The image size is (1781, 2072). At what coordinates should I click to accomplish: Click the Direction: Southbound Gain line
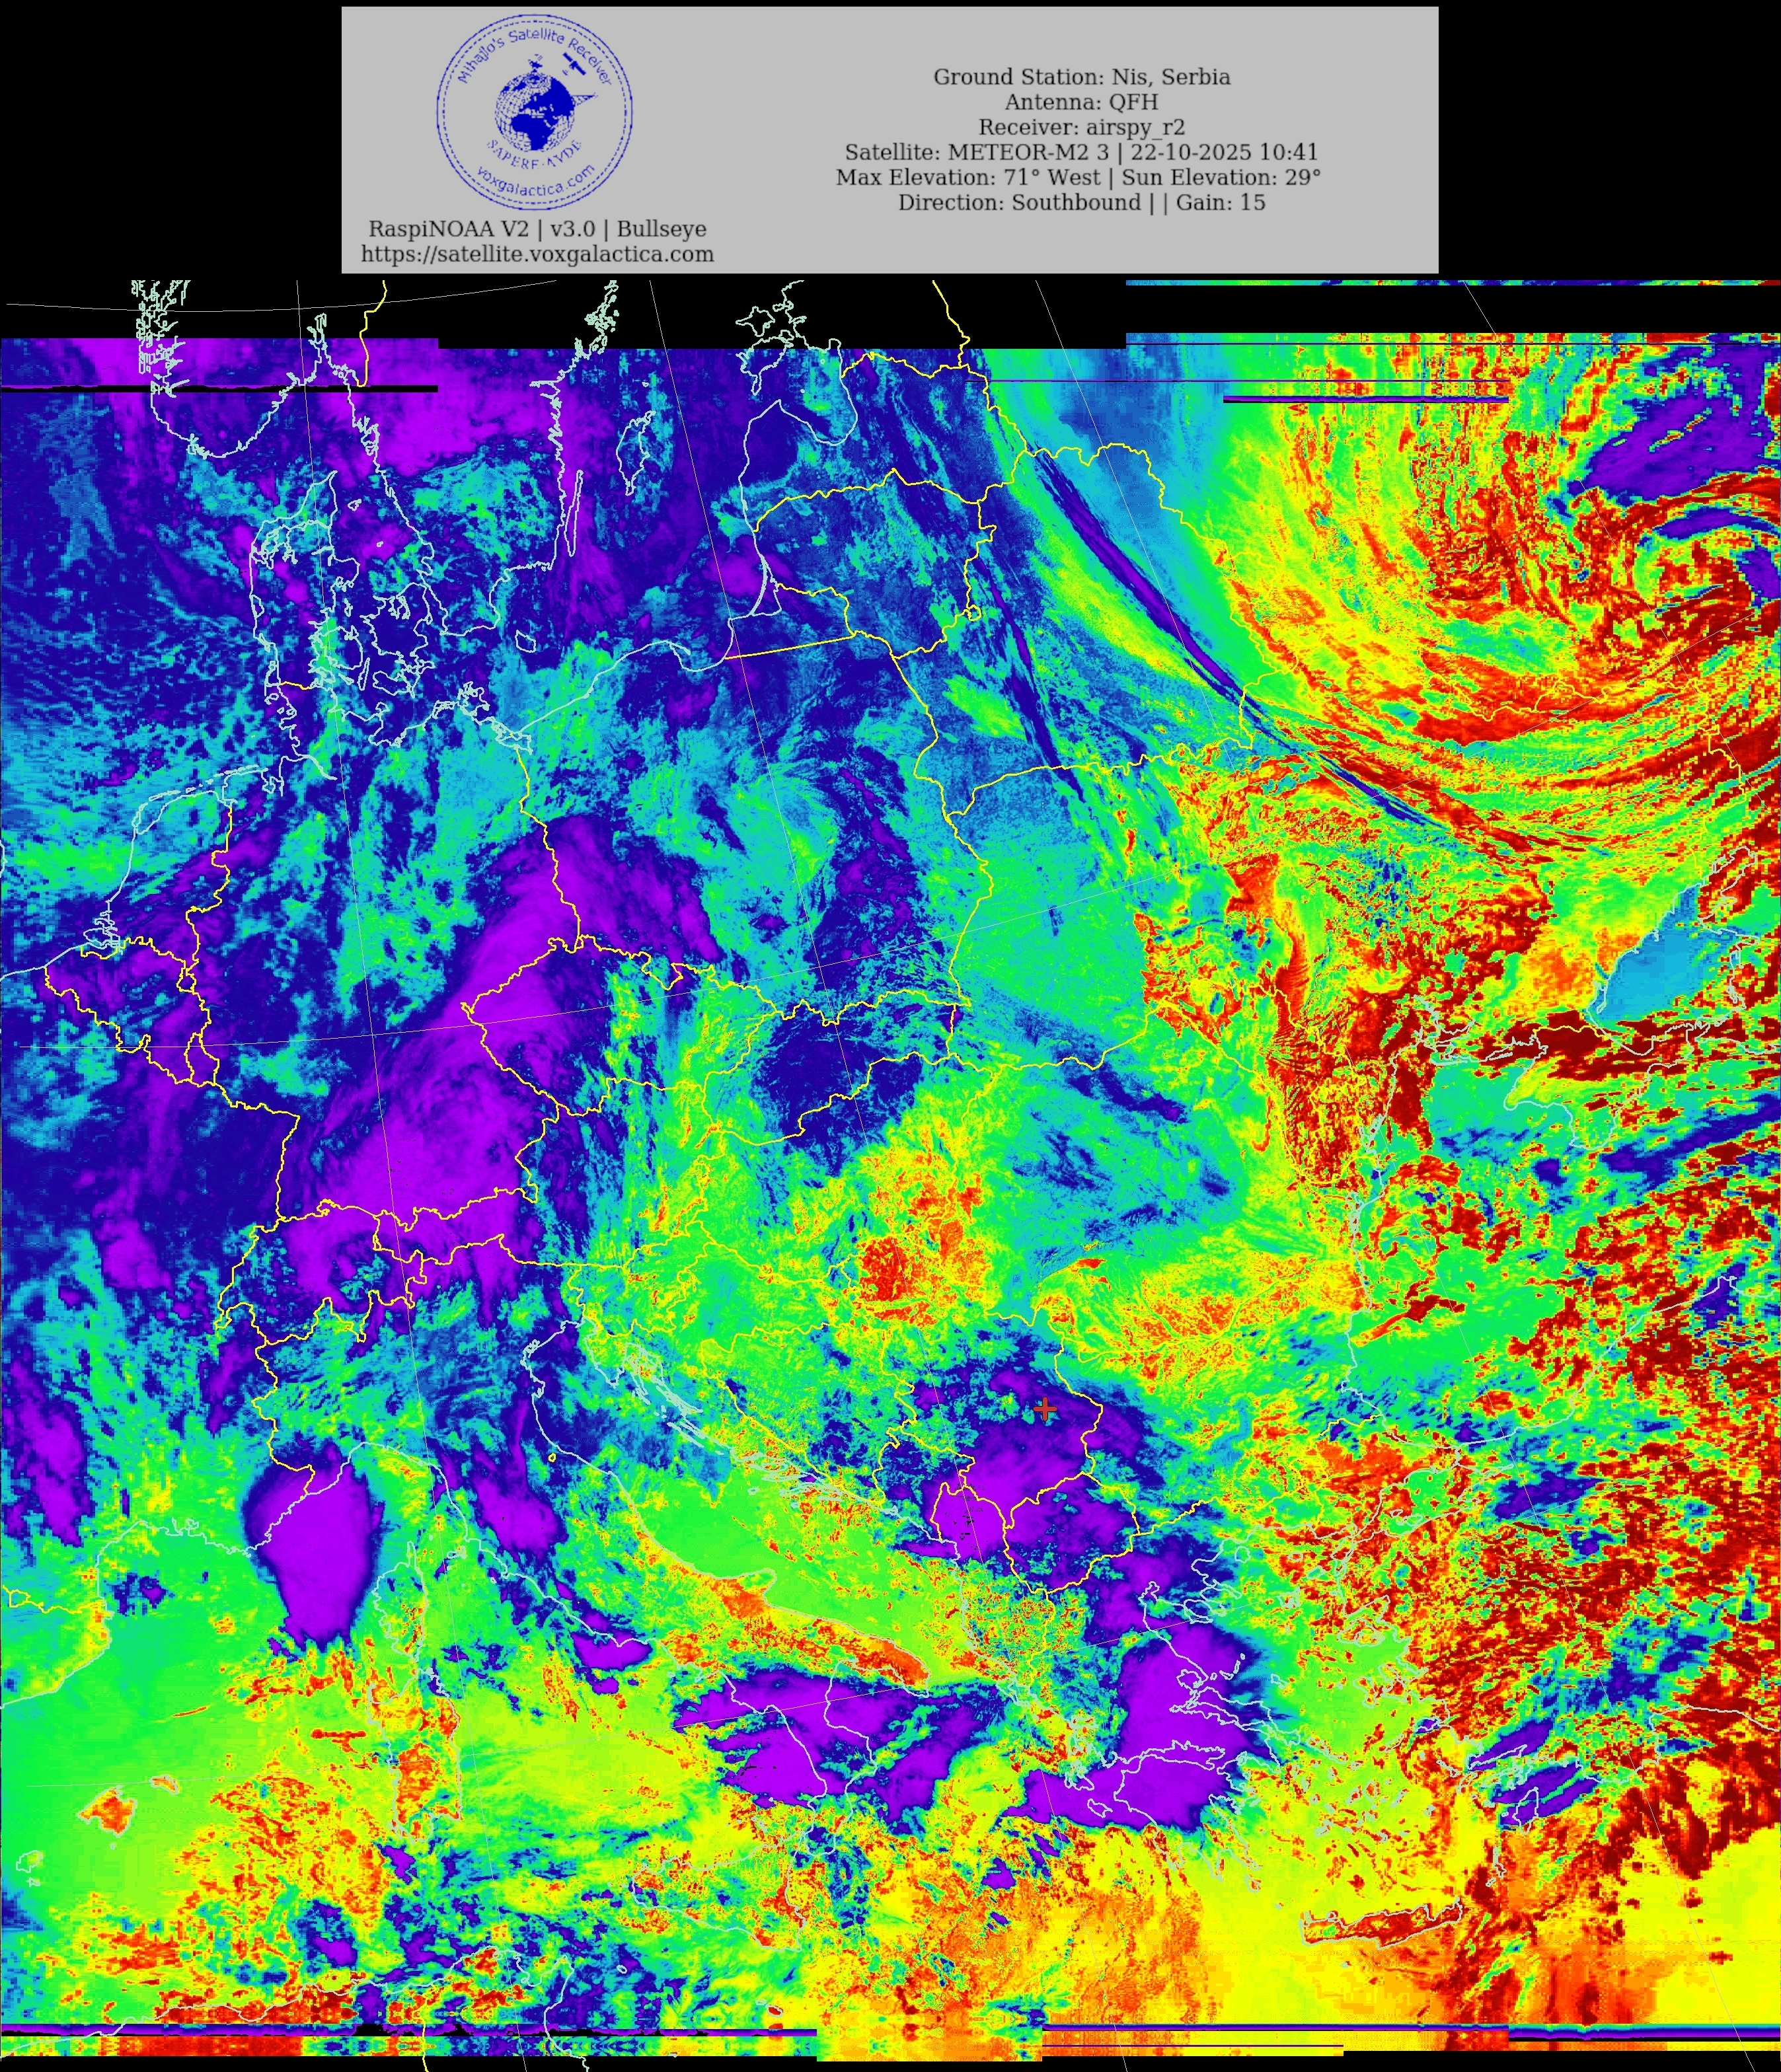tap(1081, 202)
